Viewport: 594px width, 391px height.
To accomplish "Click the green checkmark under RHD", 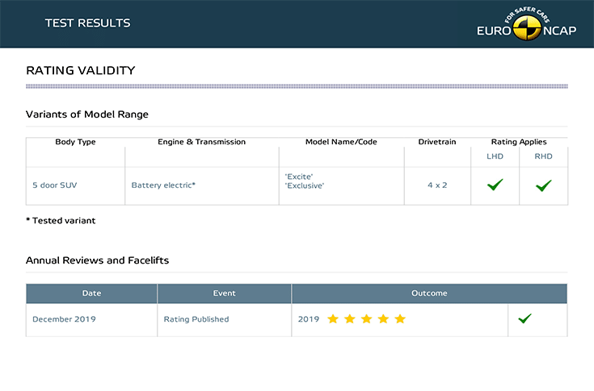I will pos(543,185).
